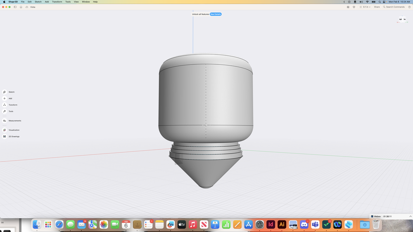Focus the Search Commands field
This screenshot has width=413, height=232.
pyautogui.click(x=394, y=7)
